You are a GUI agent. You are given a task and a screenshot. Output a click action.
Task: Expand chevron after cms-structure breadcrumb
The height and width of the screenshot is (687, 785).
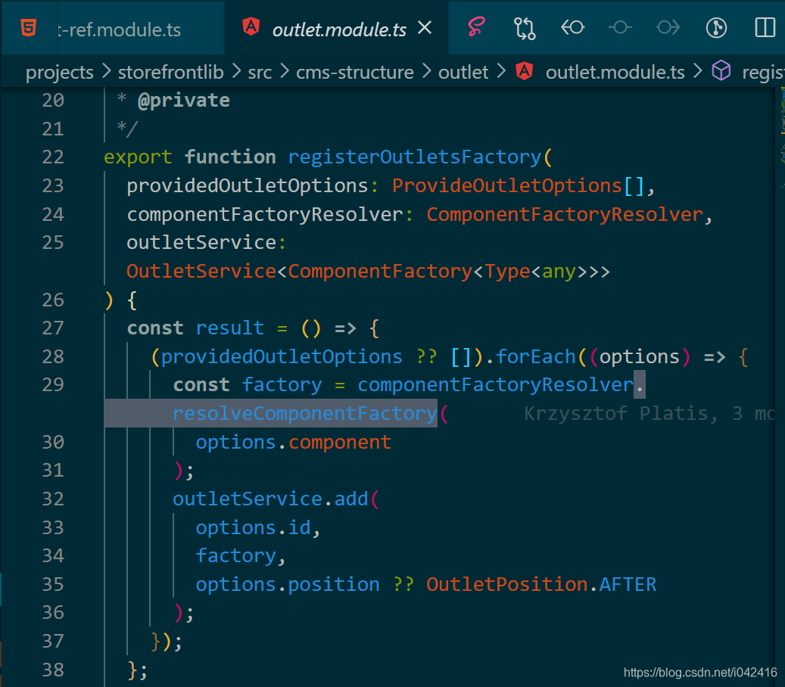pos(426,72)
